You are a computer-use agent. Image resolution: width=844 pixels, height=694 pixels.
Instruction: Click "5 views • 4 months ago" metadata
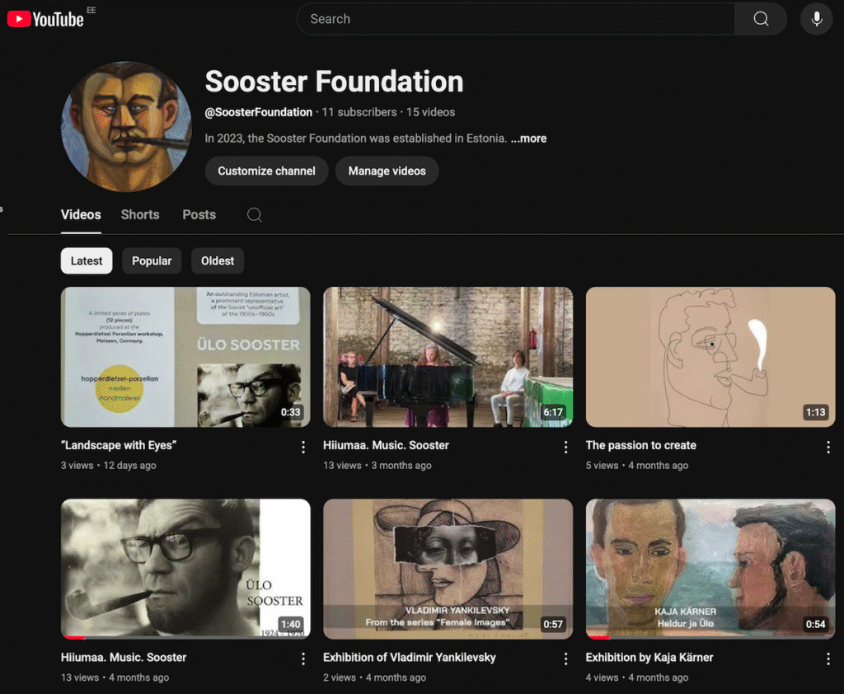click(x=637, y=465)
